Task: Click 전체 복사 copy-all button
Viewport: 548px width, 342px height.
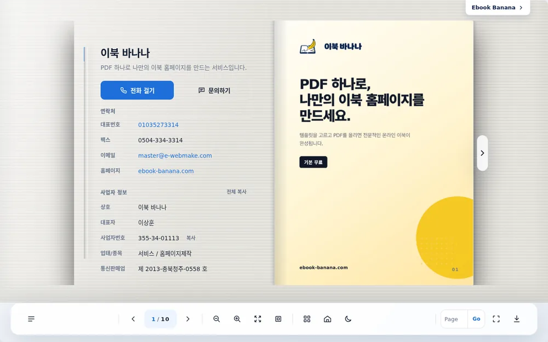Action: click(x=237, y=192)
